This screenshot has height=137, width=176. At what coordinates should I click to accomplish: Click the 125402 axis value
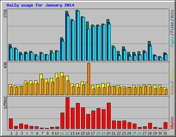coord(5,102)
